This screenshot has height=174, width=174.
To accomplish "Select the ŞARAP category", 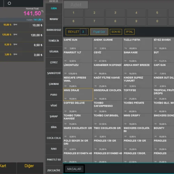I will [54, 117].
